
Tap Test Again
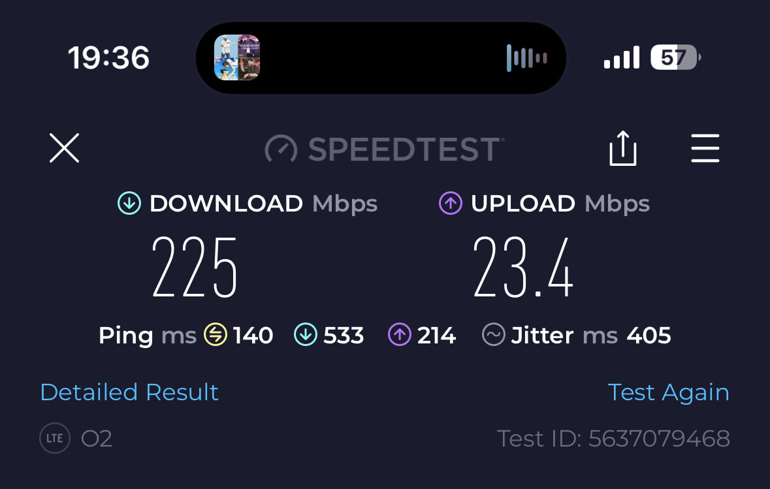668,392
